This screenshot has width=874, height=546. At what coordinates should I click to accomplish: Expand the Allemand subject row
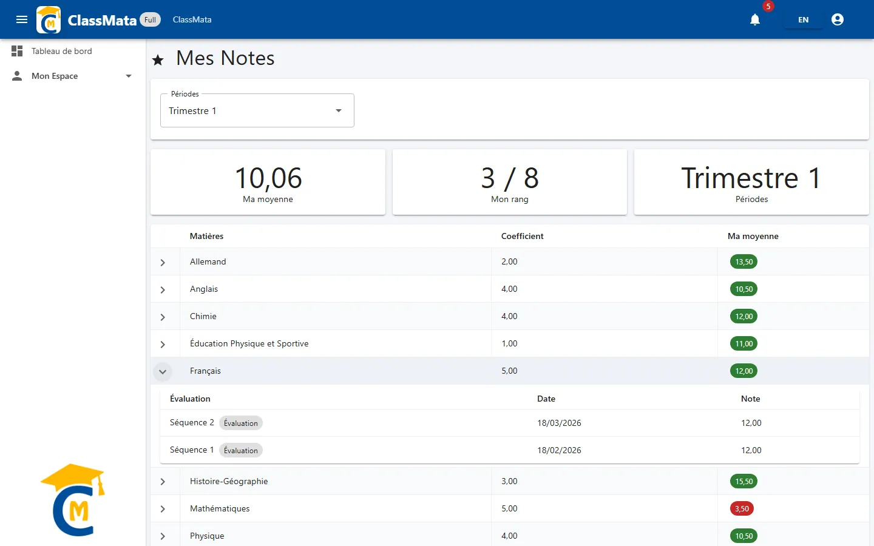point(163,262)
